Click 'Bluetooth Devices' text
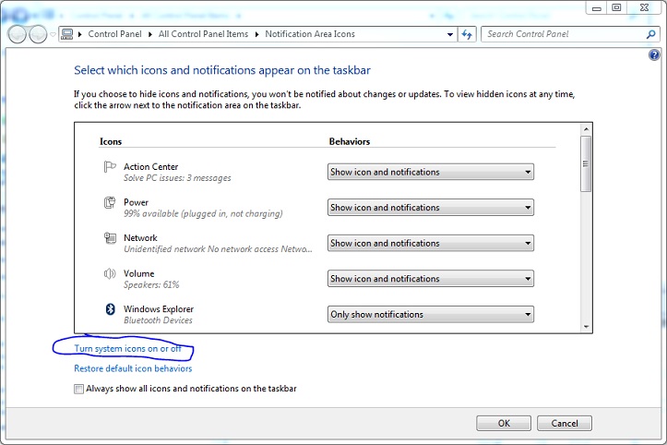Screen dimensions: 667x445 pos(158,320)
